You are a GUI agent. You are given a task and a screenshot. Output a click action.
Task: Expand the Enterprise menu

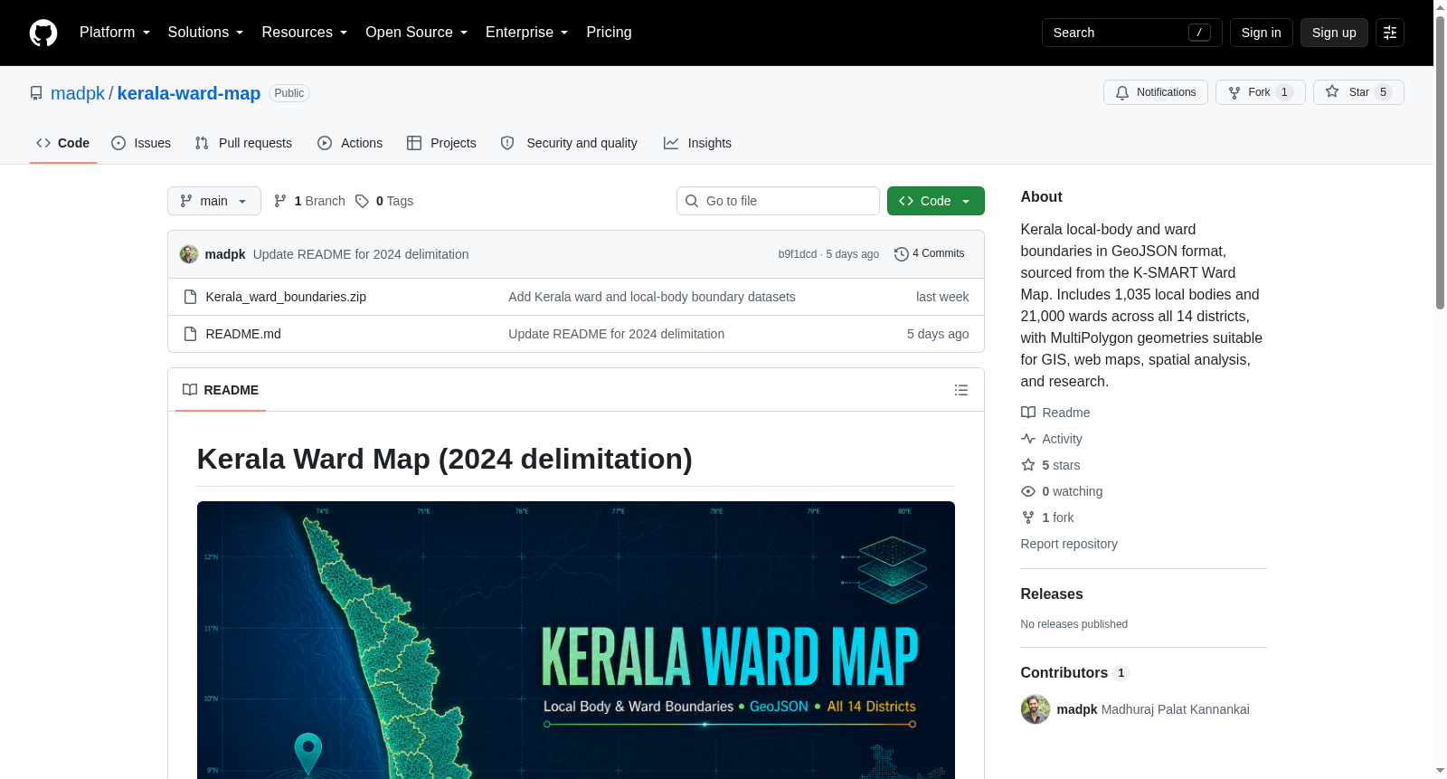[527, 33]
